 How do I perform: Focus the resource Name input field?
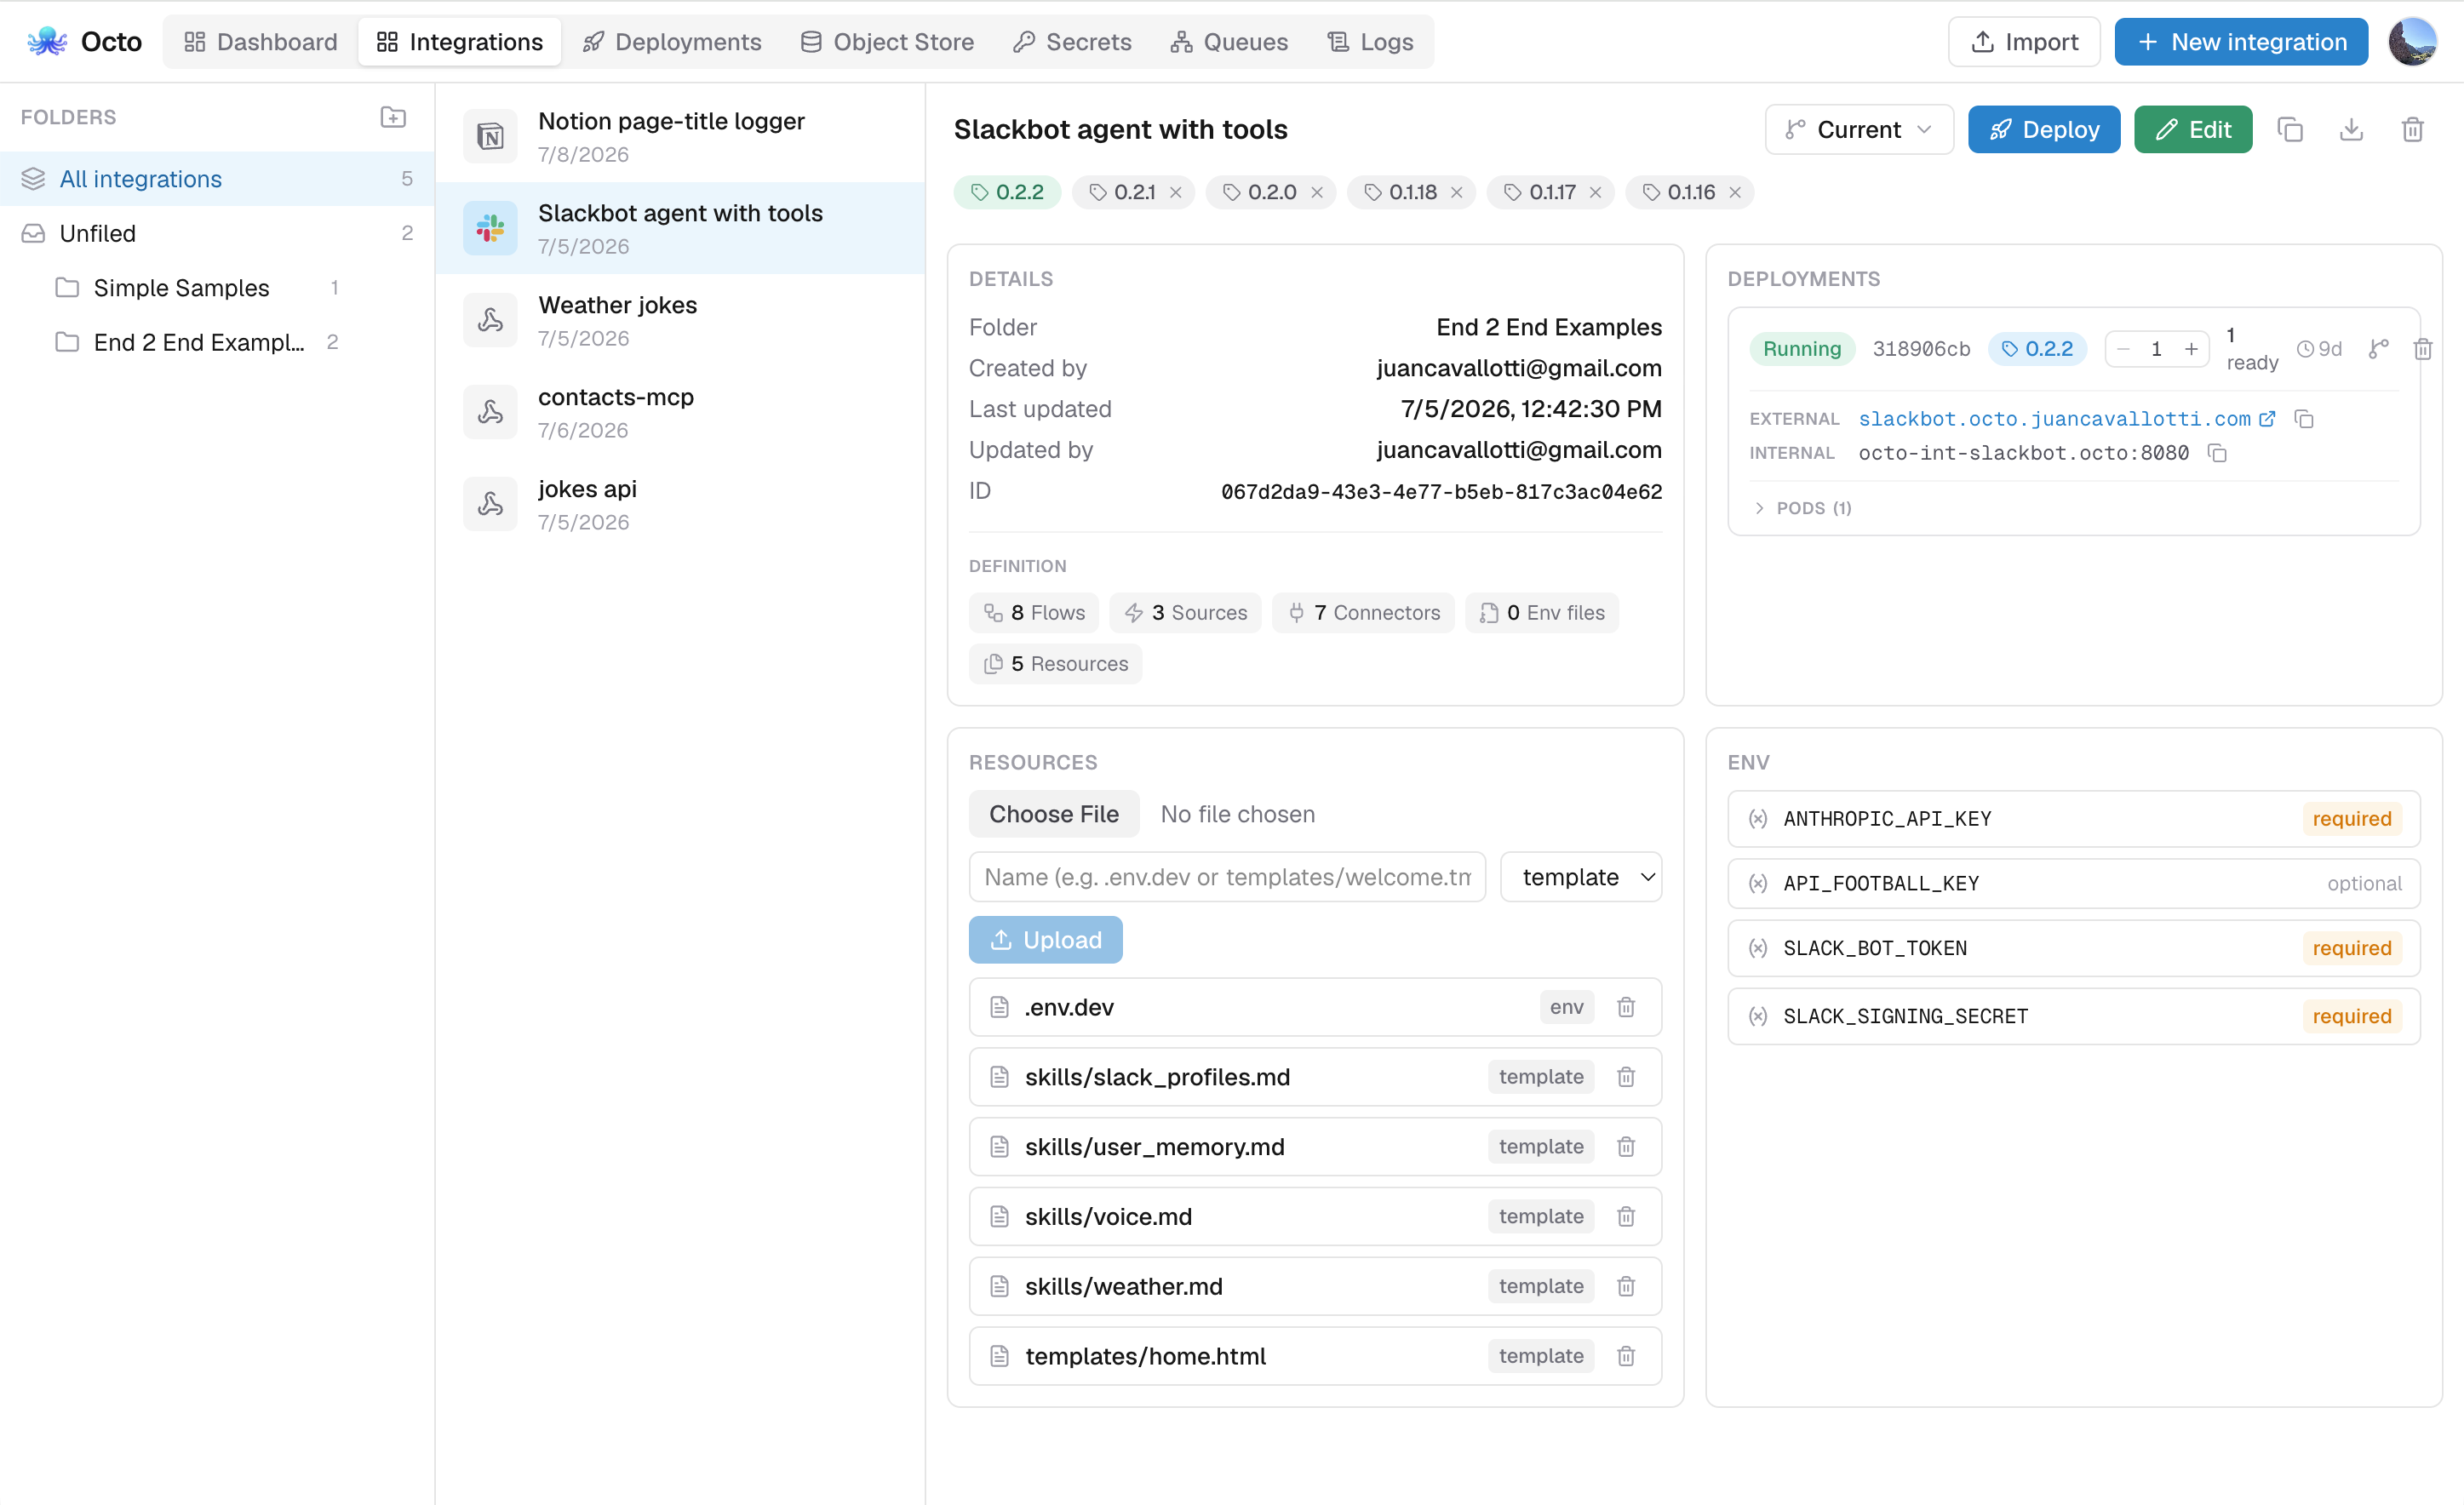(1227, 877)
